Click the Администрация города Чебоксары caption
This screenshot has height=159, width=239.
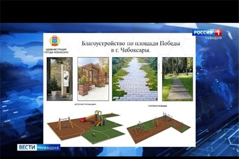[x=56, y=51]
